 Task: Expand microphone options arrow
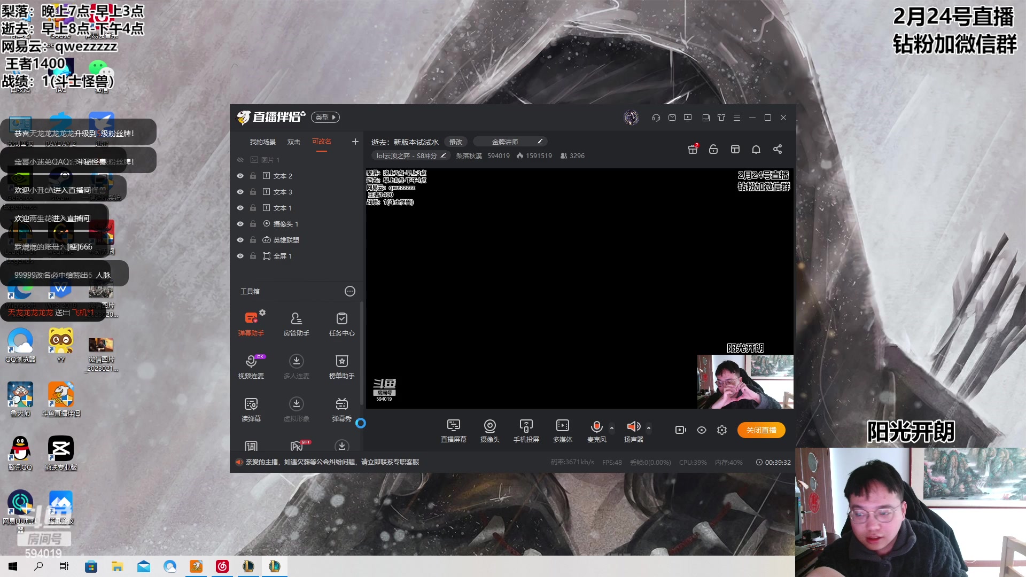(x=611, y=428)
